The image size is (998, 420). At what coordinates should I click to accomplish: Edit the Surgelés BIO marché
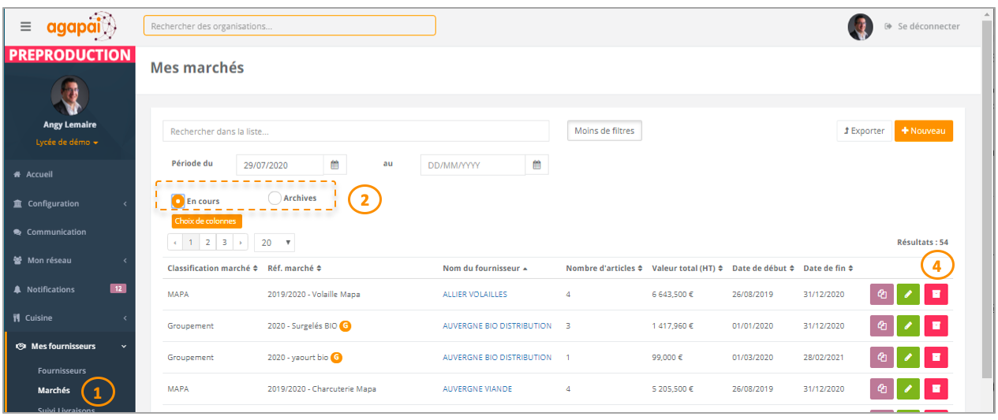coord(909,325)
